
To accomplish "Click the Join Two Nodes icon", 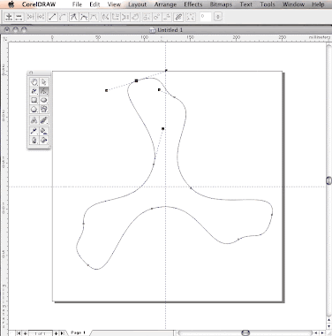I will [31, 17].
